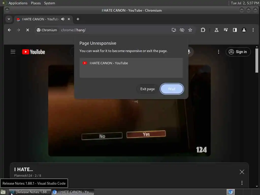Click the Exit page button
Viewport: 260px width, 195px height.
148,89
